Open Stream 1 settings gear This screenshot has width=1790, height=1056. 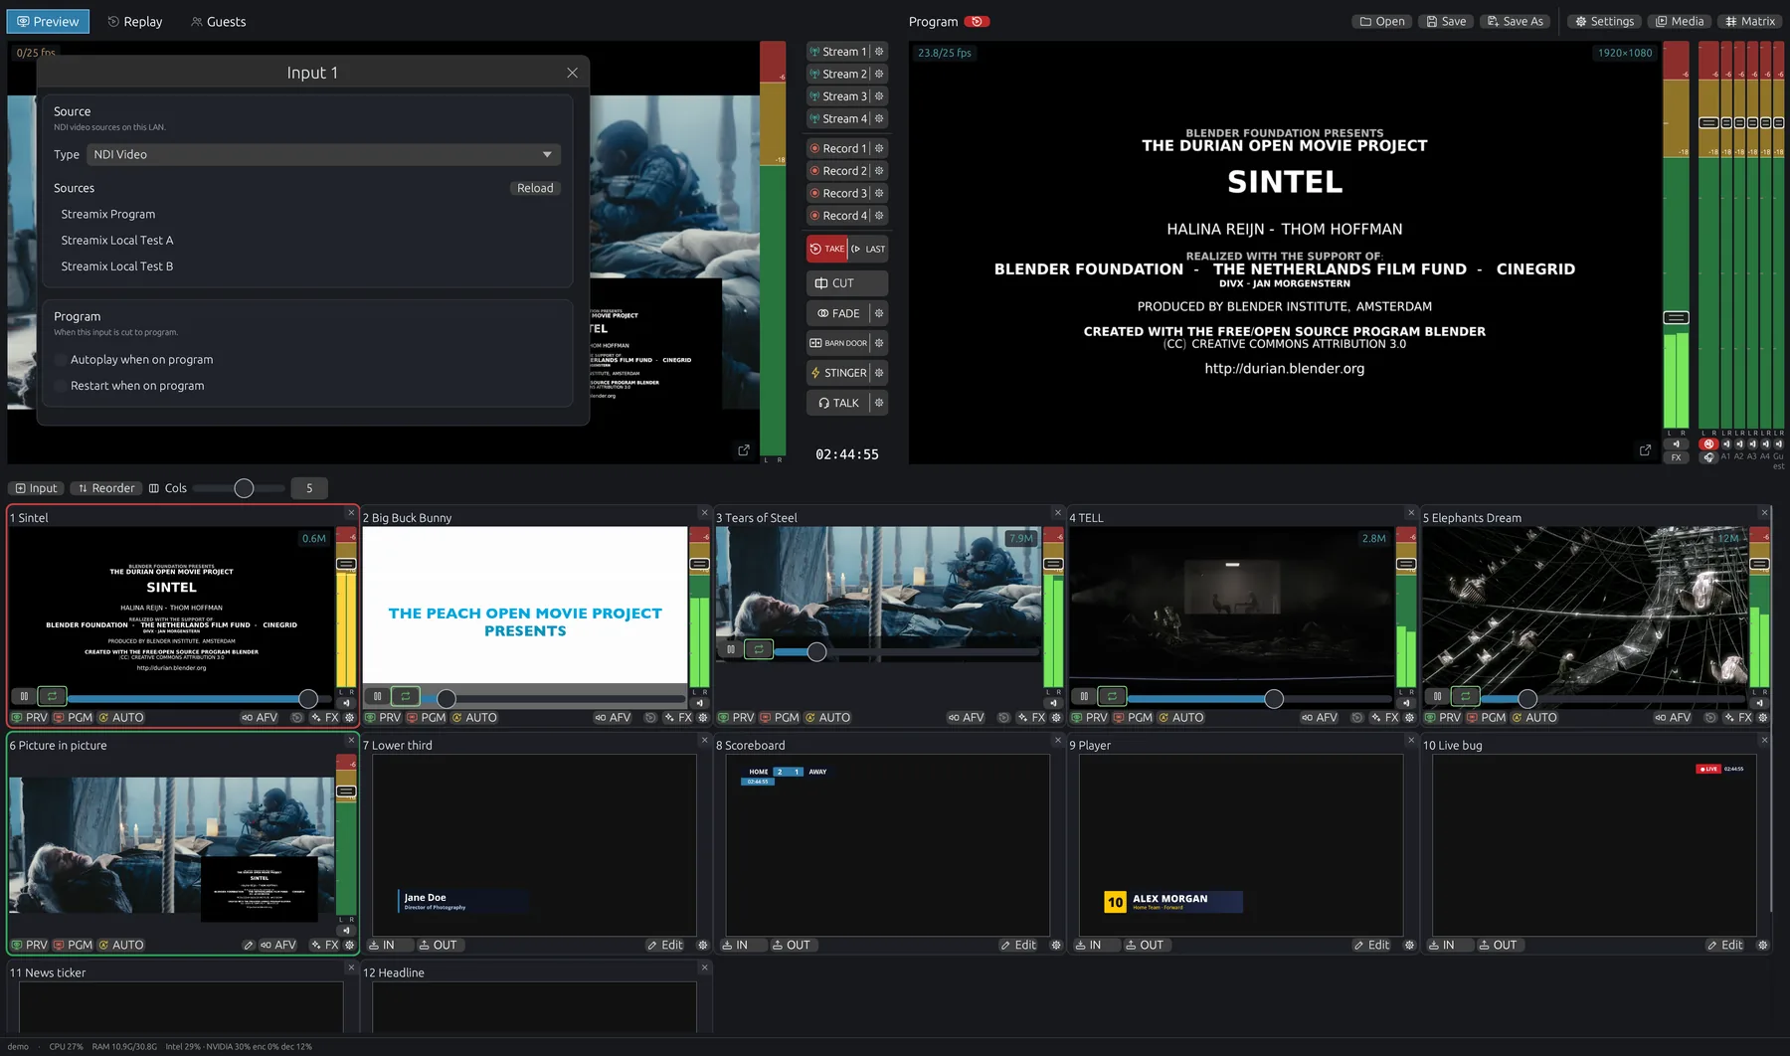[879, 52]
